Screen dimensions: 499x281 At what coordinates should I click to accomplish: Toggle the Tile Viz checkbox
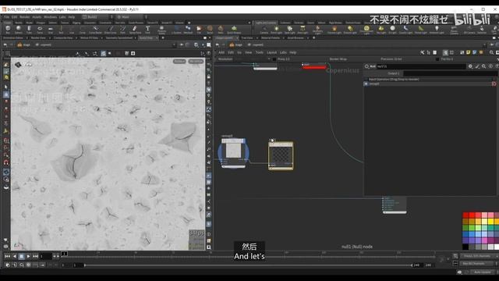[x=437, y=59]
